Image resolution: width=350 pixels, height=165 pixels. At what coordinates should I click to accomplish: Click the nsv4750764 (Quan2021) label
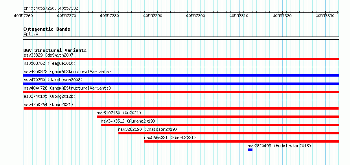click(48, 104)
